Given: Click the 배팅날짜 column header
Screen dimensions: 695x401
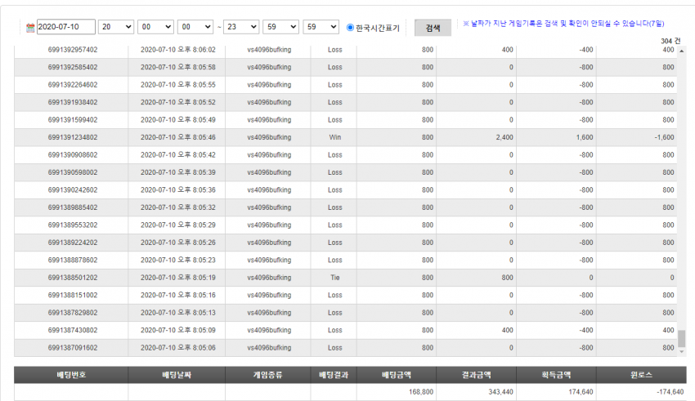Looking at the screenshot, I should (177, 375).
